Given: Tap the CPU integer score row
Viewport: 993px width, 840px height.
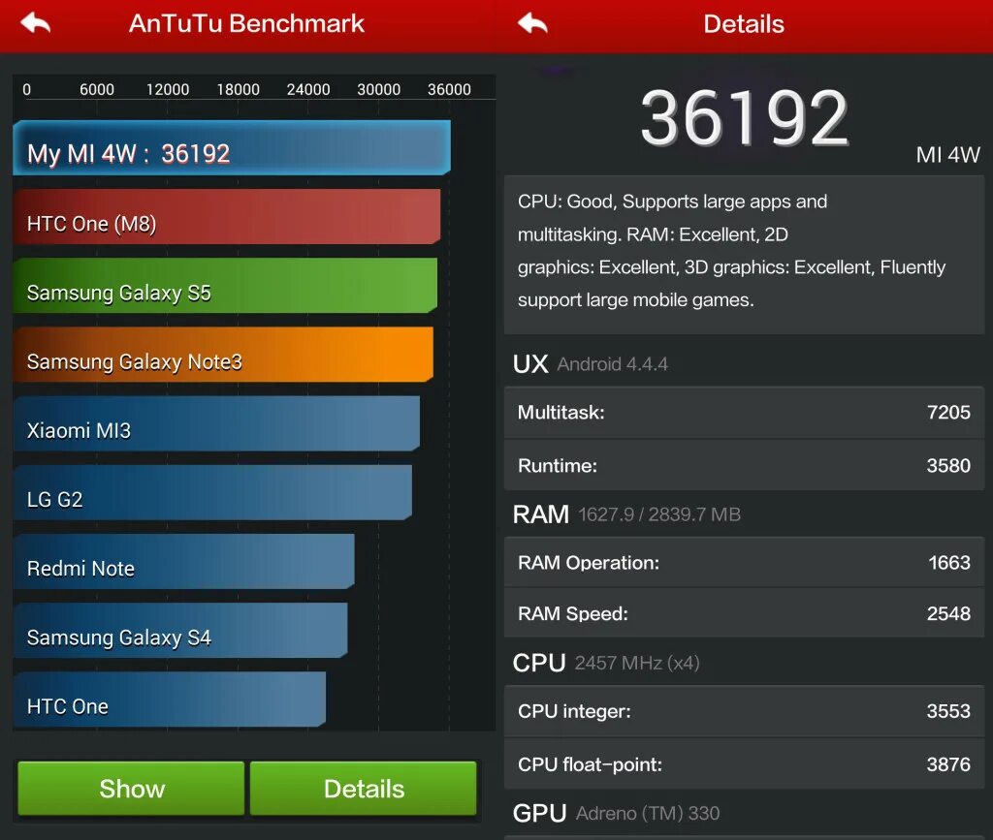Looking at the screenshot, I should [x=744, y=711].
